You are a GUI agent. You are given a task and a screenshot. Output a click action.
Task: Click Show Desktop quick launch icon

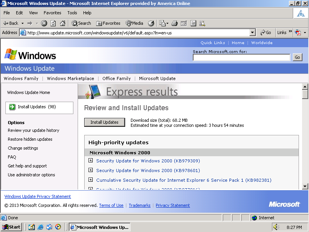pos(32,227)
